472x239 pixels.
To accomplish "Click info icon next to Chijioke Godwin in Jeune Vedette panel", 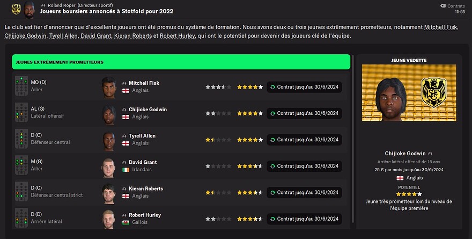I will pyautogui.click(x=430, y=154).
